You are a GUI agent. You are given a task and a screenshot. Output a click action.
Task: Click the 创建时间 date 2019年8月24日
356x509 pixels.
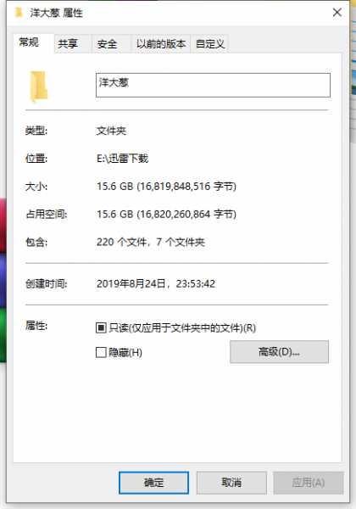(x=131, y=283)
